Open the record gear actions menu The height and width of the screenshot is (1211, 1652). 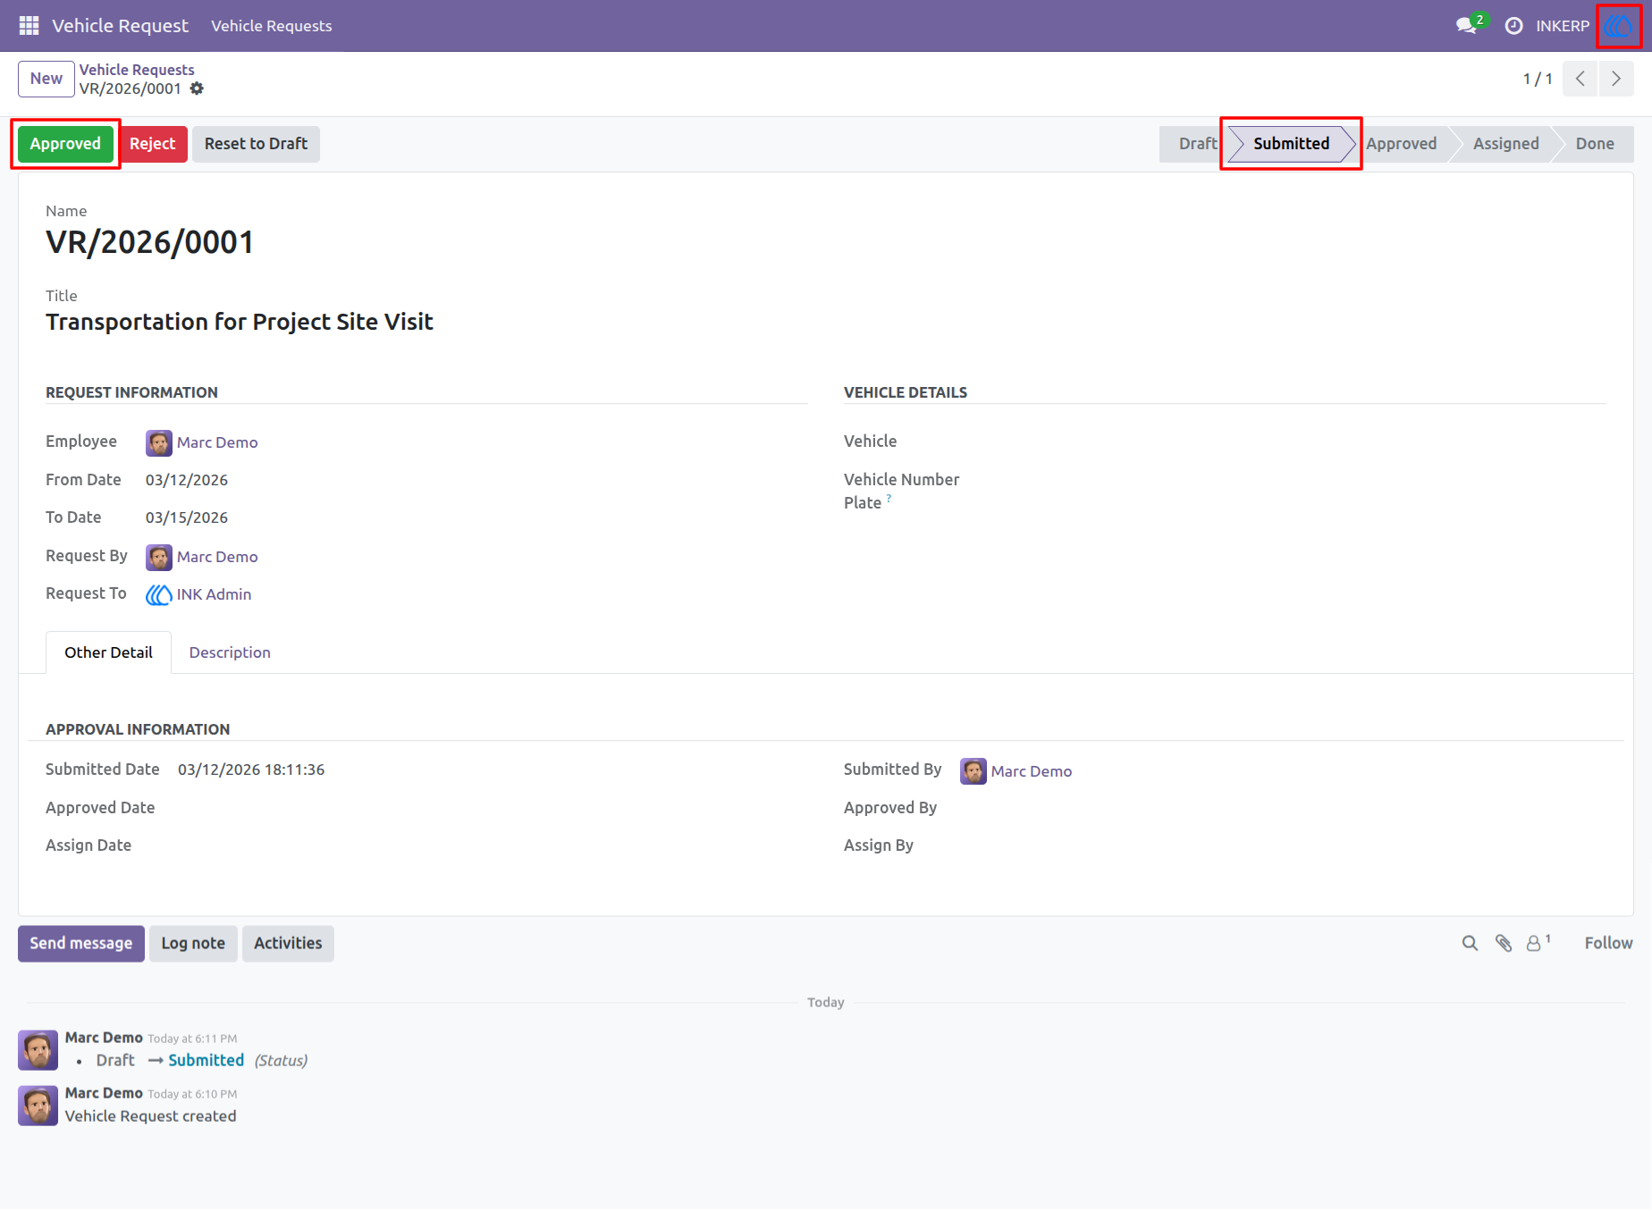[x=197, y=88]
